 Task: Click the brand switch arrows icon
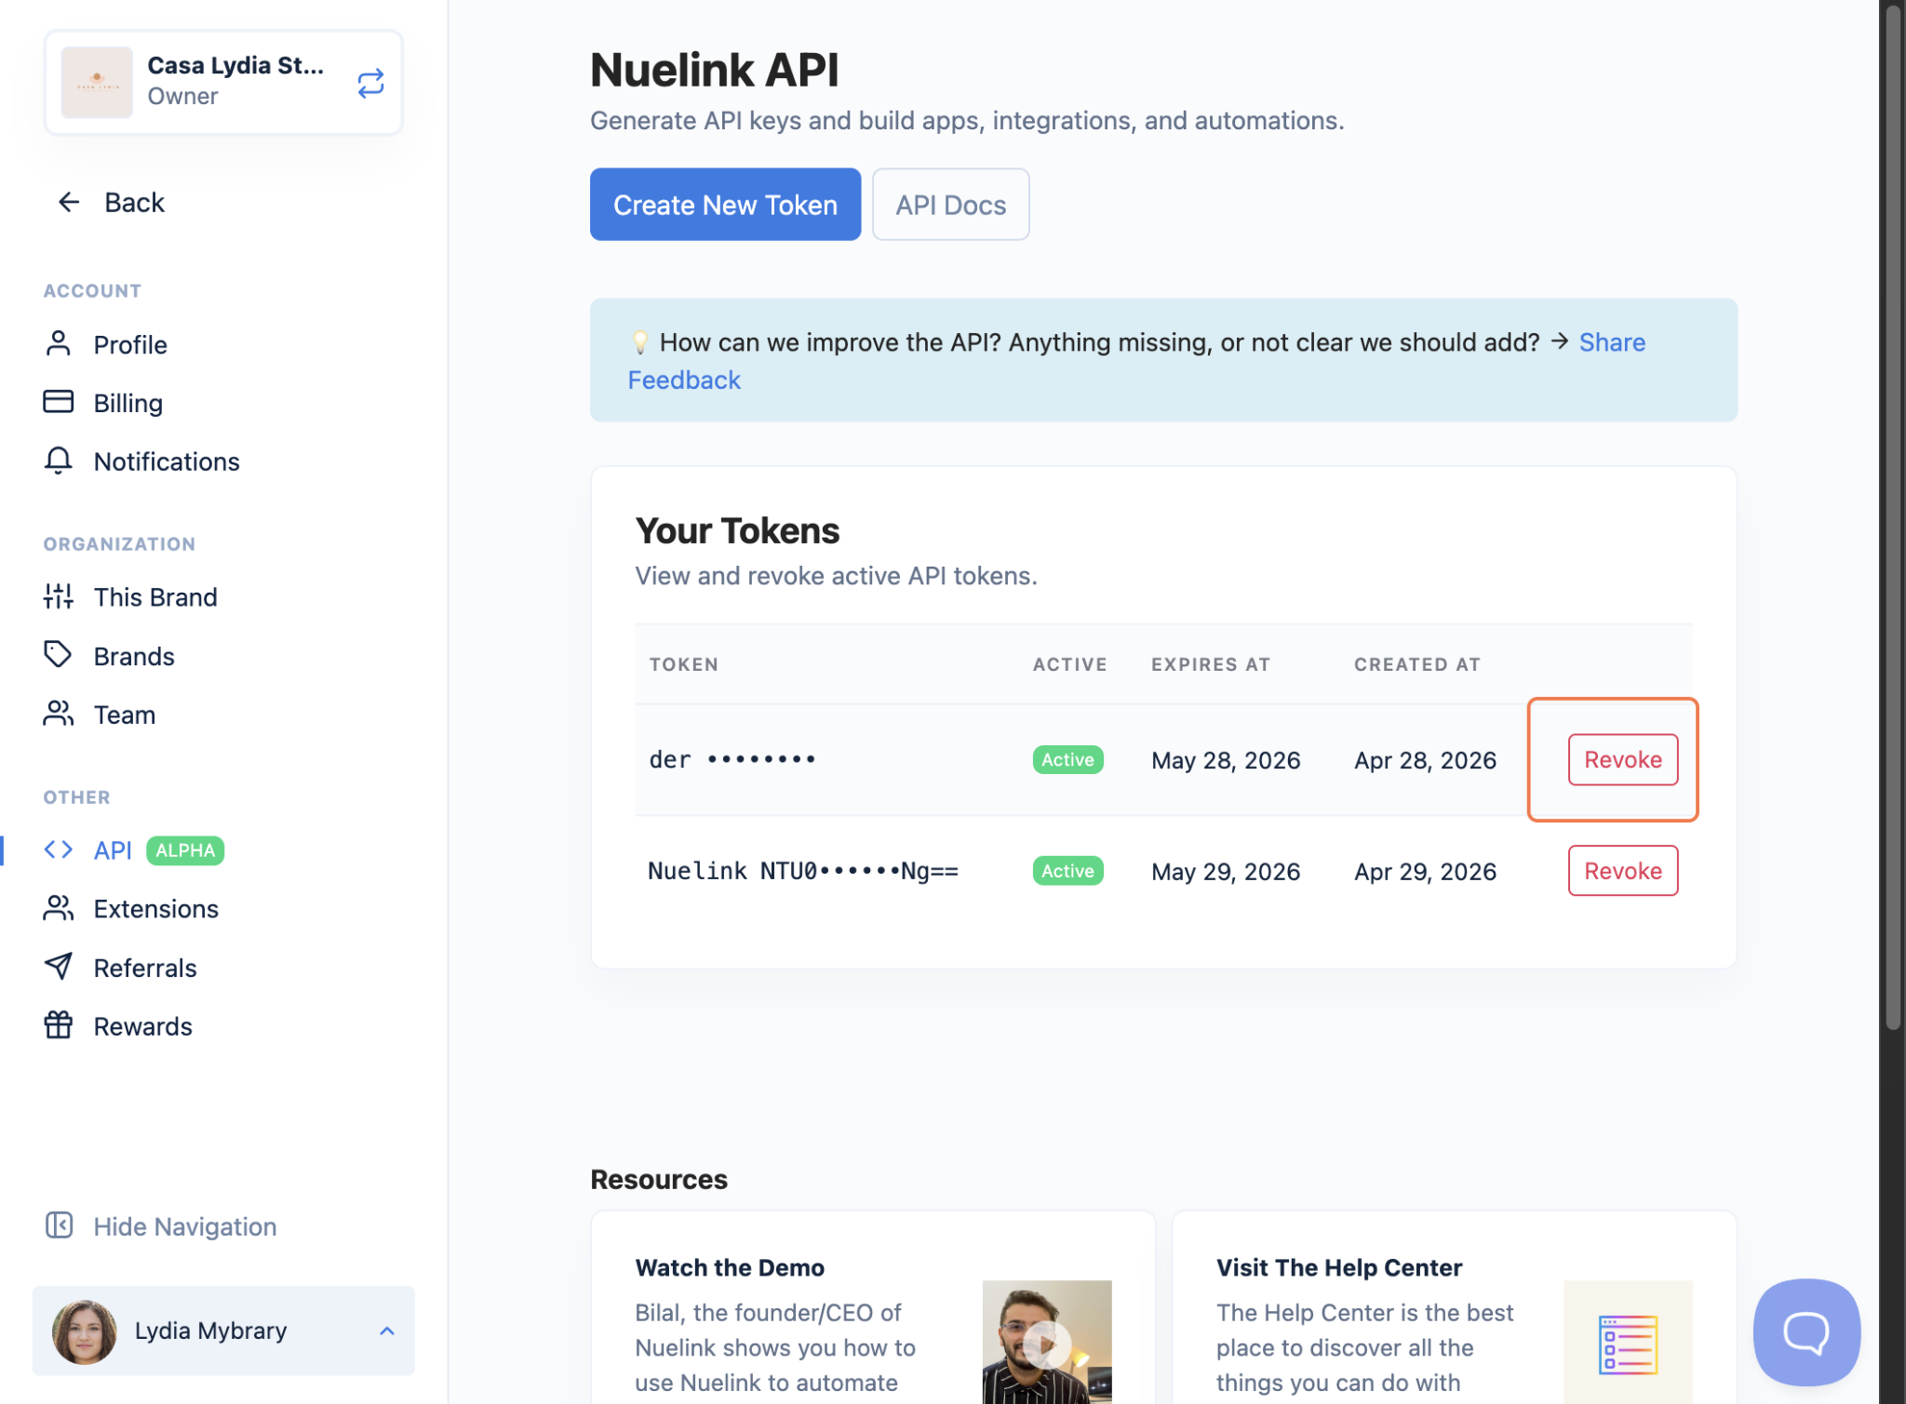370,84
